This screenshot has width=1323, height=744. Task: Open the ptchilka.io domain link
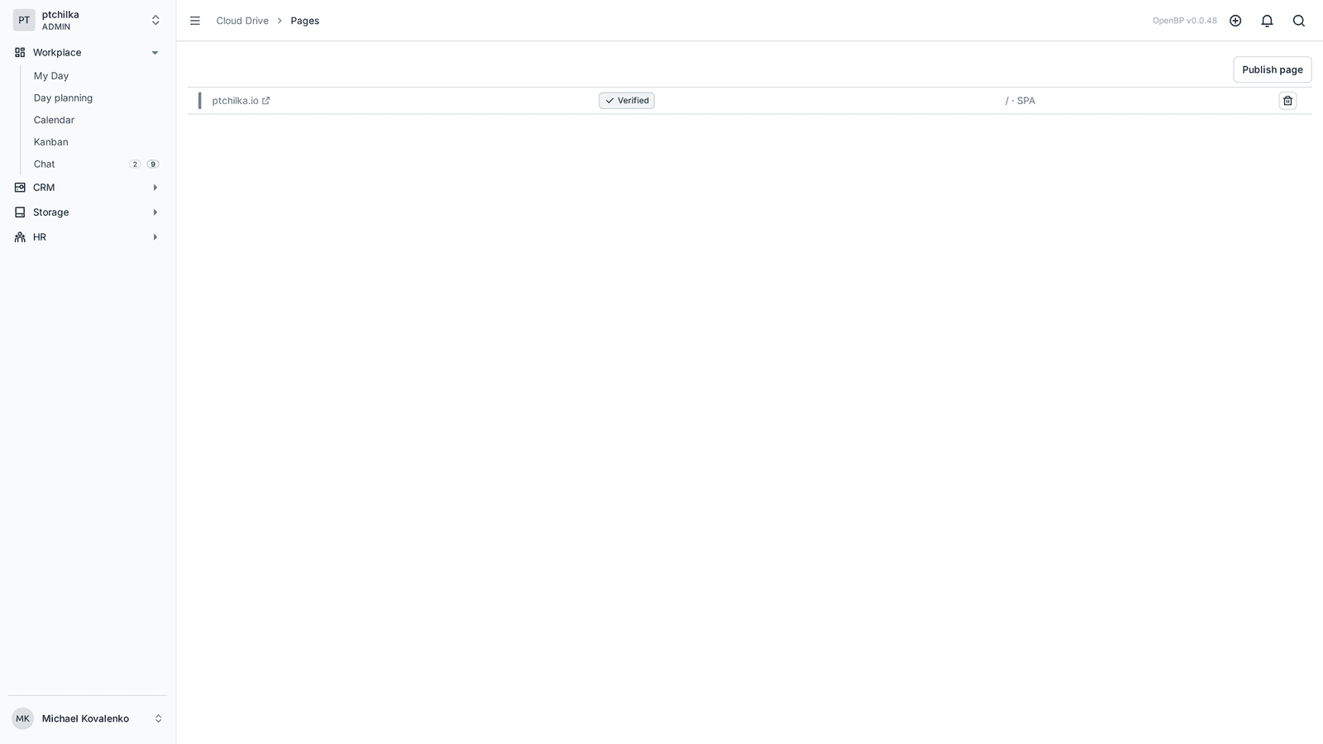235,101
